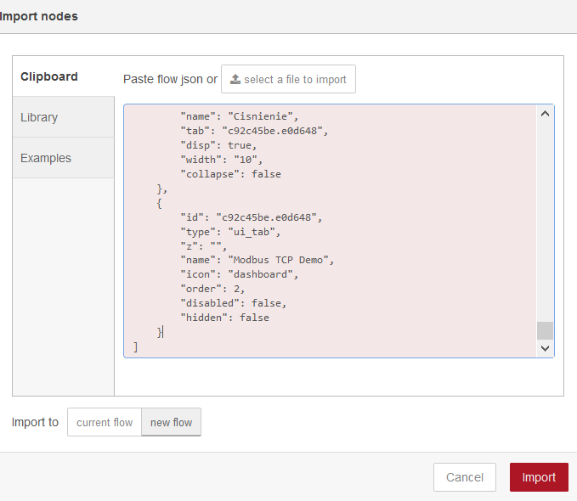Place cursor on the "Modbus TCP Demo" line
The height and width of the screenshot is (501, 577).
pos(257,260)
